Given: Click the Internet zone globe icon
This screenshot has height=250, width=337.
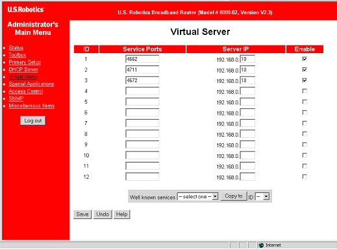Looking at the screenshot, I should [261, 245].
